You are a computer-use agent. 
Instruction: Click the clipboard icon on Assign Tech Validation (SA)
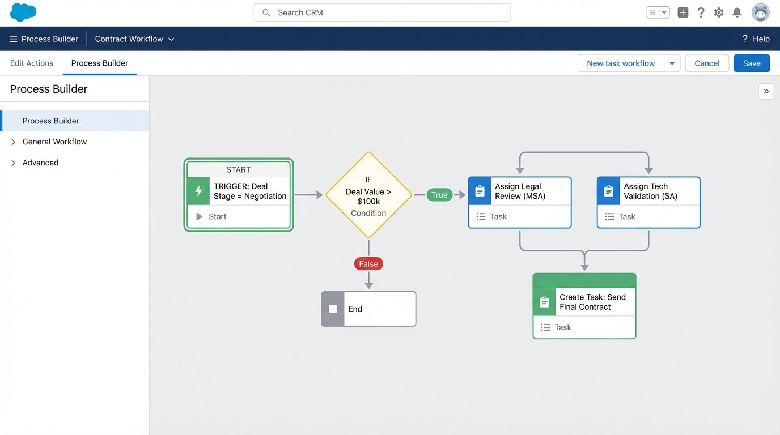pos(608,191)
